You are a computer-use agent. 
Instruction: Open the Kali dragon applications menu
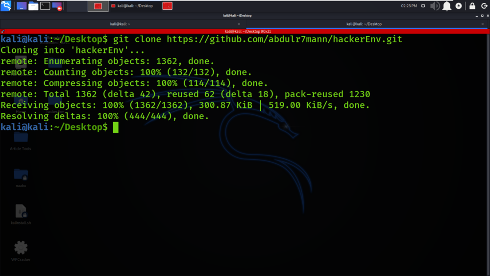click(x=6, y=5)
